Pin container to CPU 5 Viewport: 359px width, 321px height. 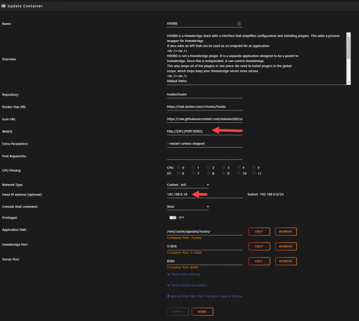pyautogui.click(x=254, y=167)
